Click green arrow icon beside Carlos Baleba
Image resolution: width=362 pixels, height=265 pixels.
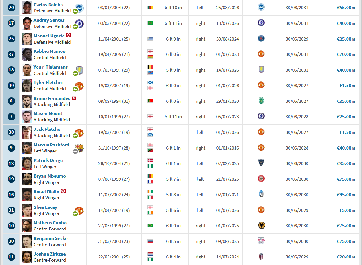[75, 11]
